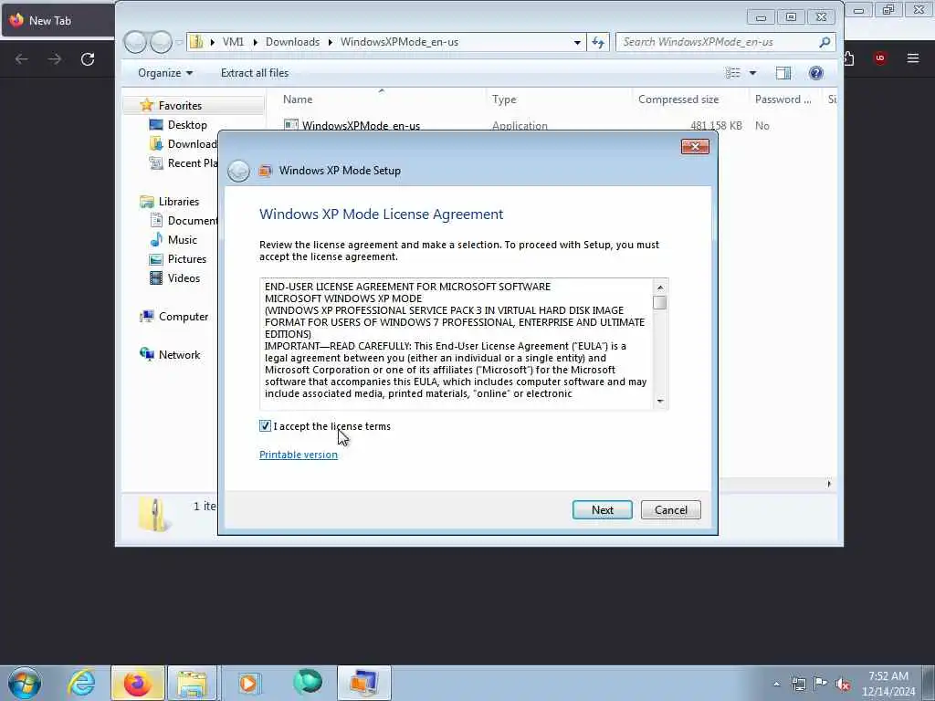Image resolution: width=935 pixels, height=701 pixels.
Task: Open Videos library in navigation pane
Action: pos(184,277)
